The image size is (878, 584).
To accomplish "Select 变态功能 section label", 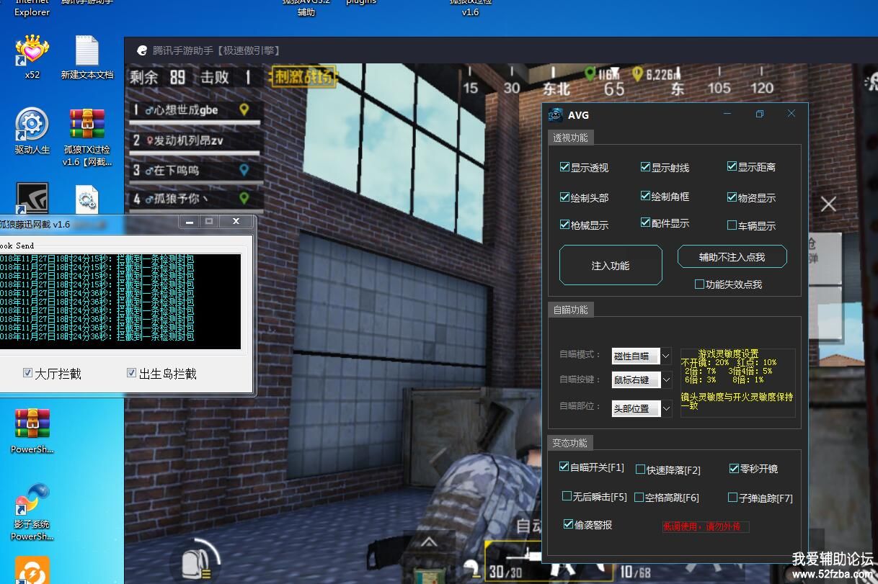I will click(570, 443).
